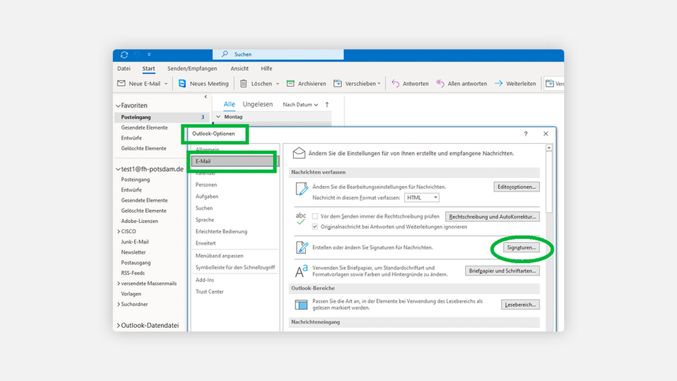
Task: Open the Senden/Empfangen tab
Action: (192, 68)
